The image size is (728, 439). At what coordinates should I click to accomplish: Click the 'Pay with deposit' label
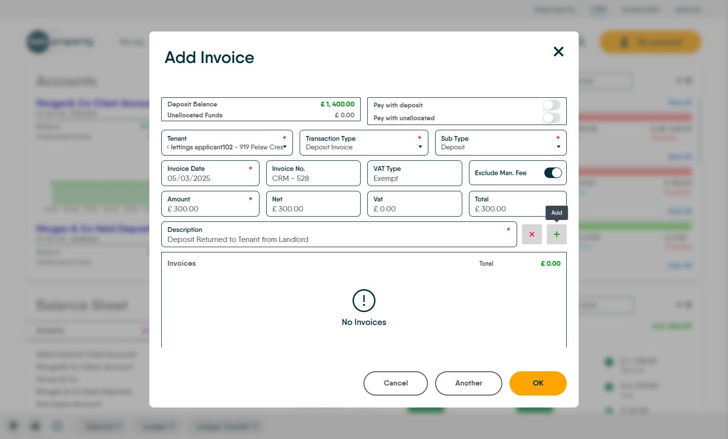pyautogui.click(x=398, y=105)
